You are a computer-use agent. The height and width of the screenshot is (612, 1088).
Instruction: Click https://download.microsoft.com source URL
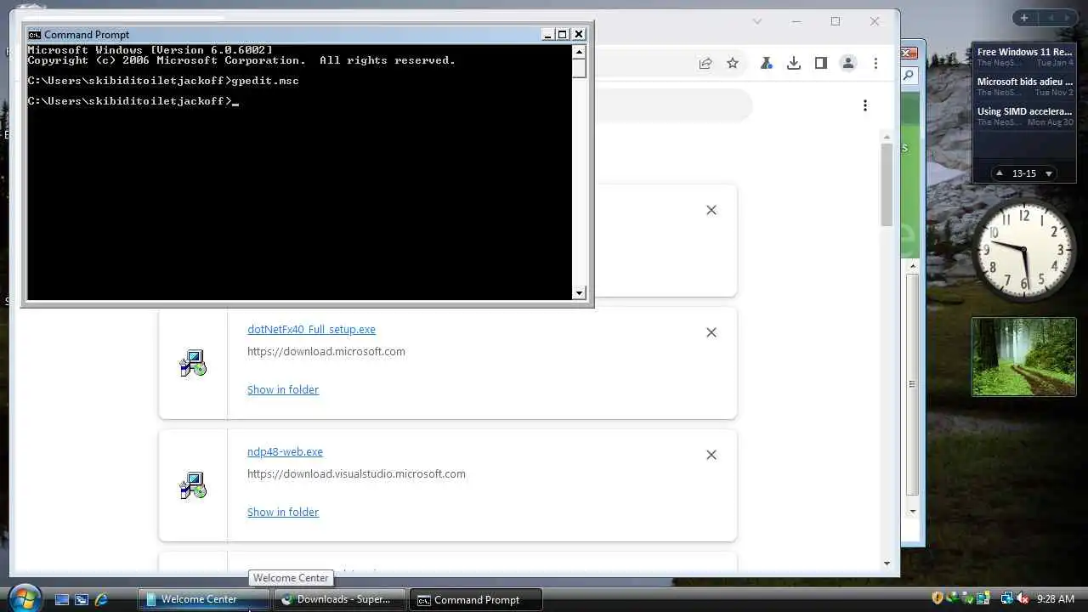[x=326, y=351]
